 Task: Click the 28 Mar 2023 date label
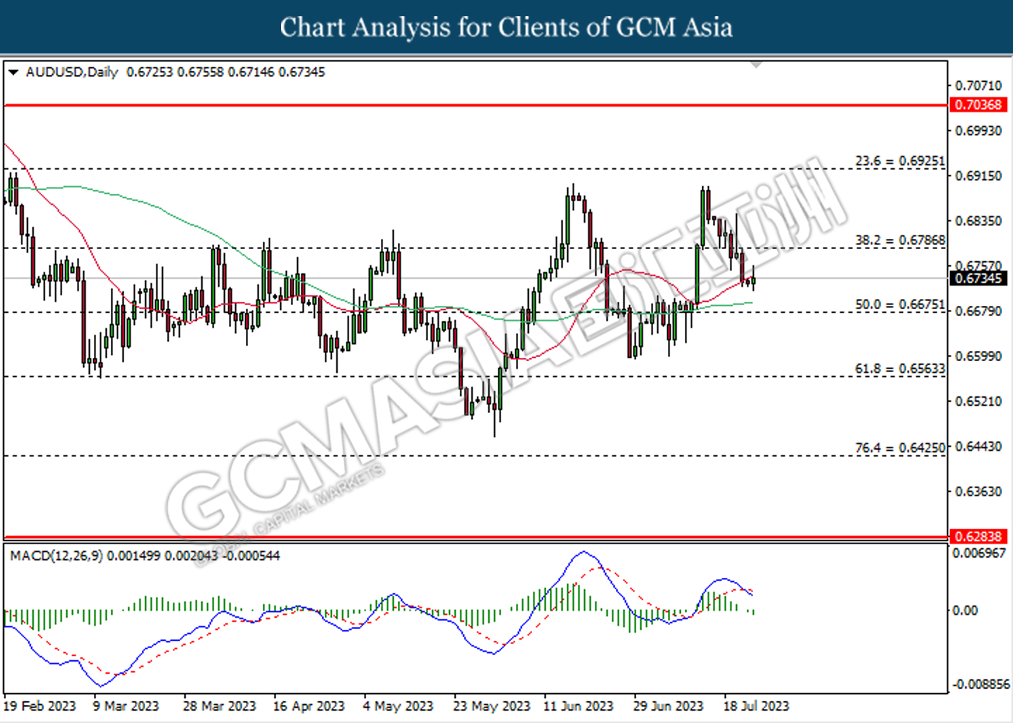point(219,706)
